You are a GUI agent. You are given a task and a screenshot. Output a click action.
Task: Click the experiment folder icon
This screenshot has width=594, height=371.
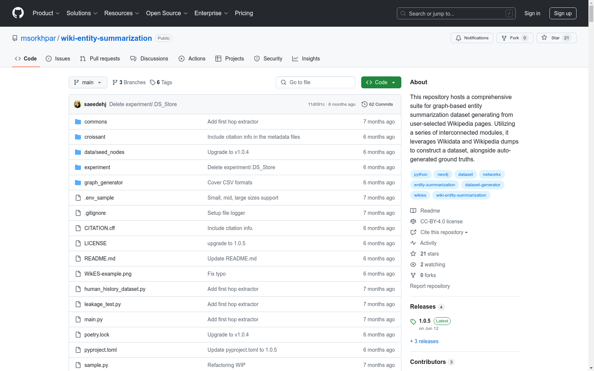click(x=78, y=167)
